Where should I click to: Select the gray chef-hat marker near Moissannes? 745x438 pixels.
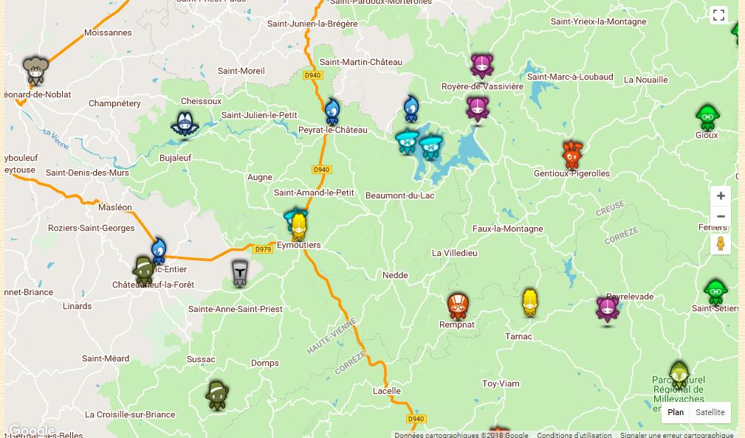pos(35,72)
